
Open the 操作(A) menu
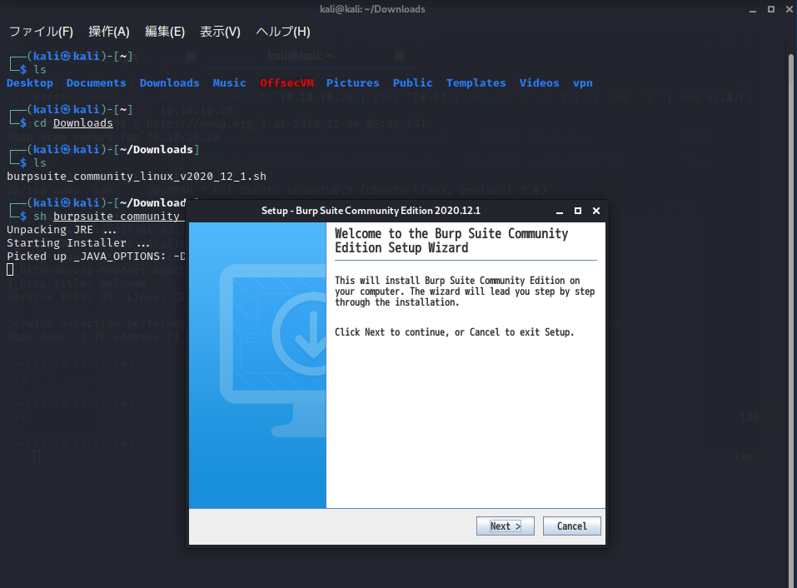pyautogui.click(x=109, y=32)
